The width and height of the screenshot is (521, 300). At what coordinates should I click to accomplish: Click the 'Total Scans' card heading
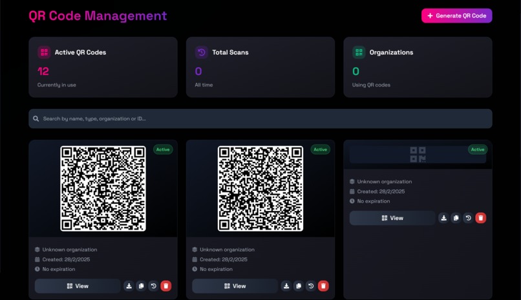[230, 52]
